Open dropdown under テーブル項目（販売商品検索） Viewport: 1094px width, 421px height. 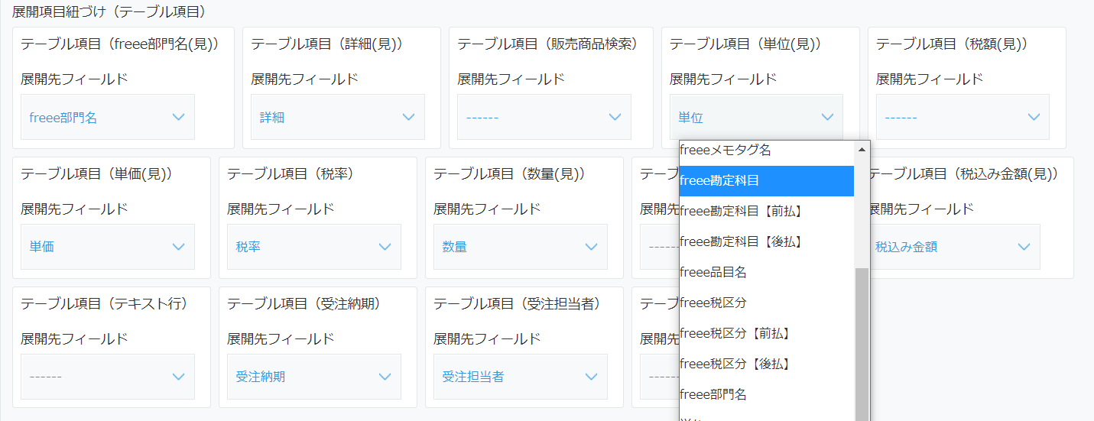[544, 117]
